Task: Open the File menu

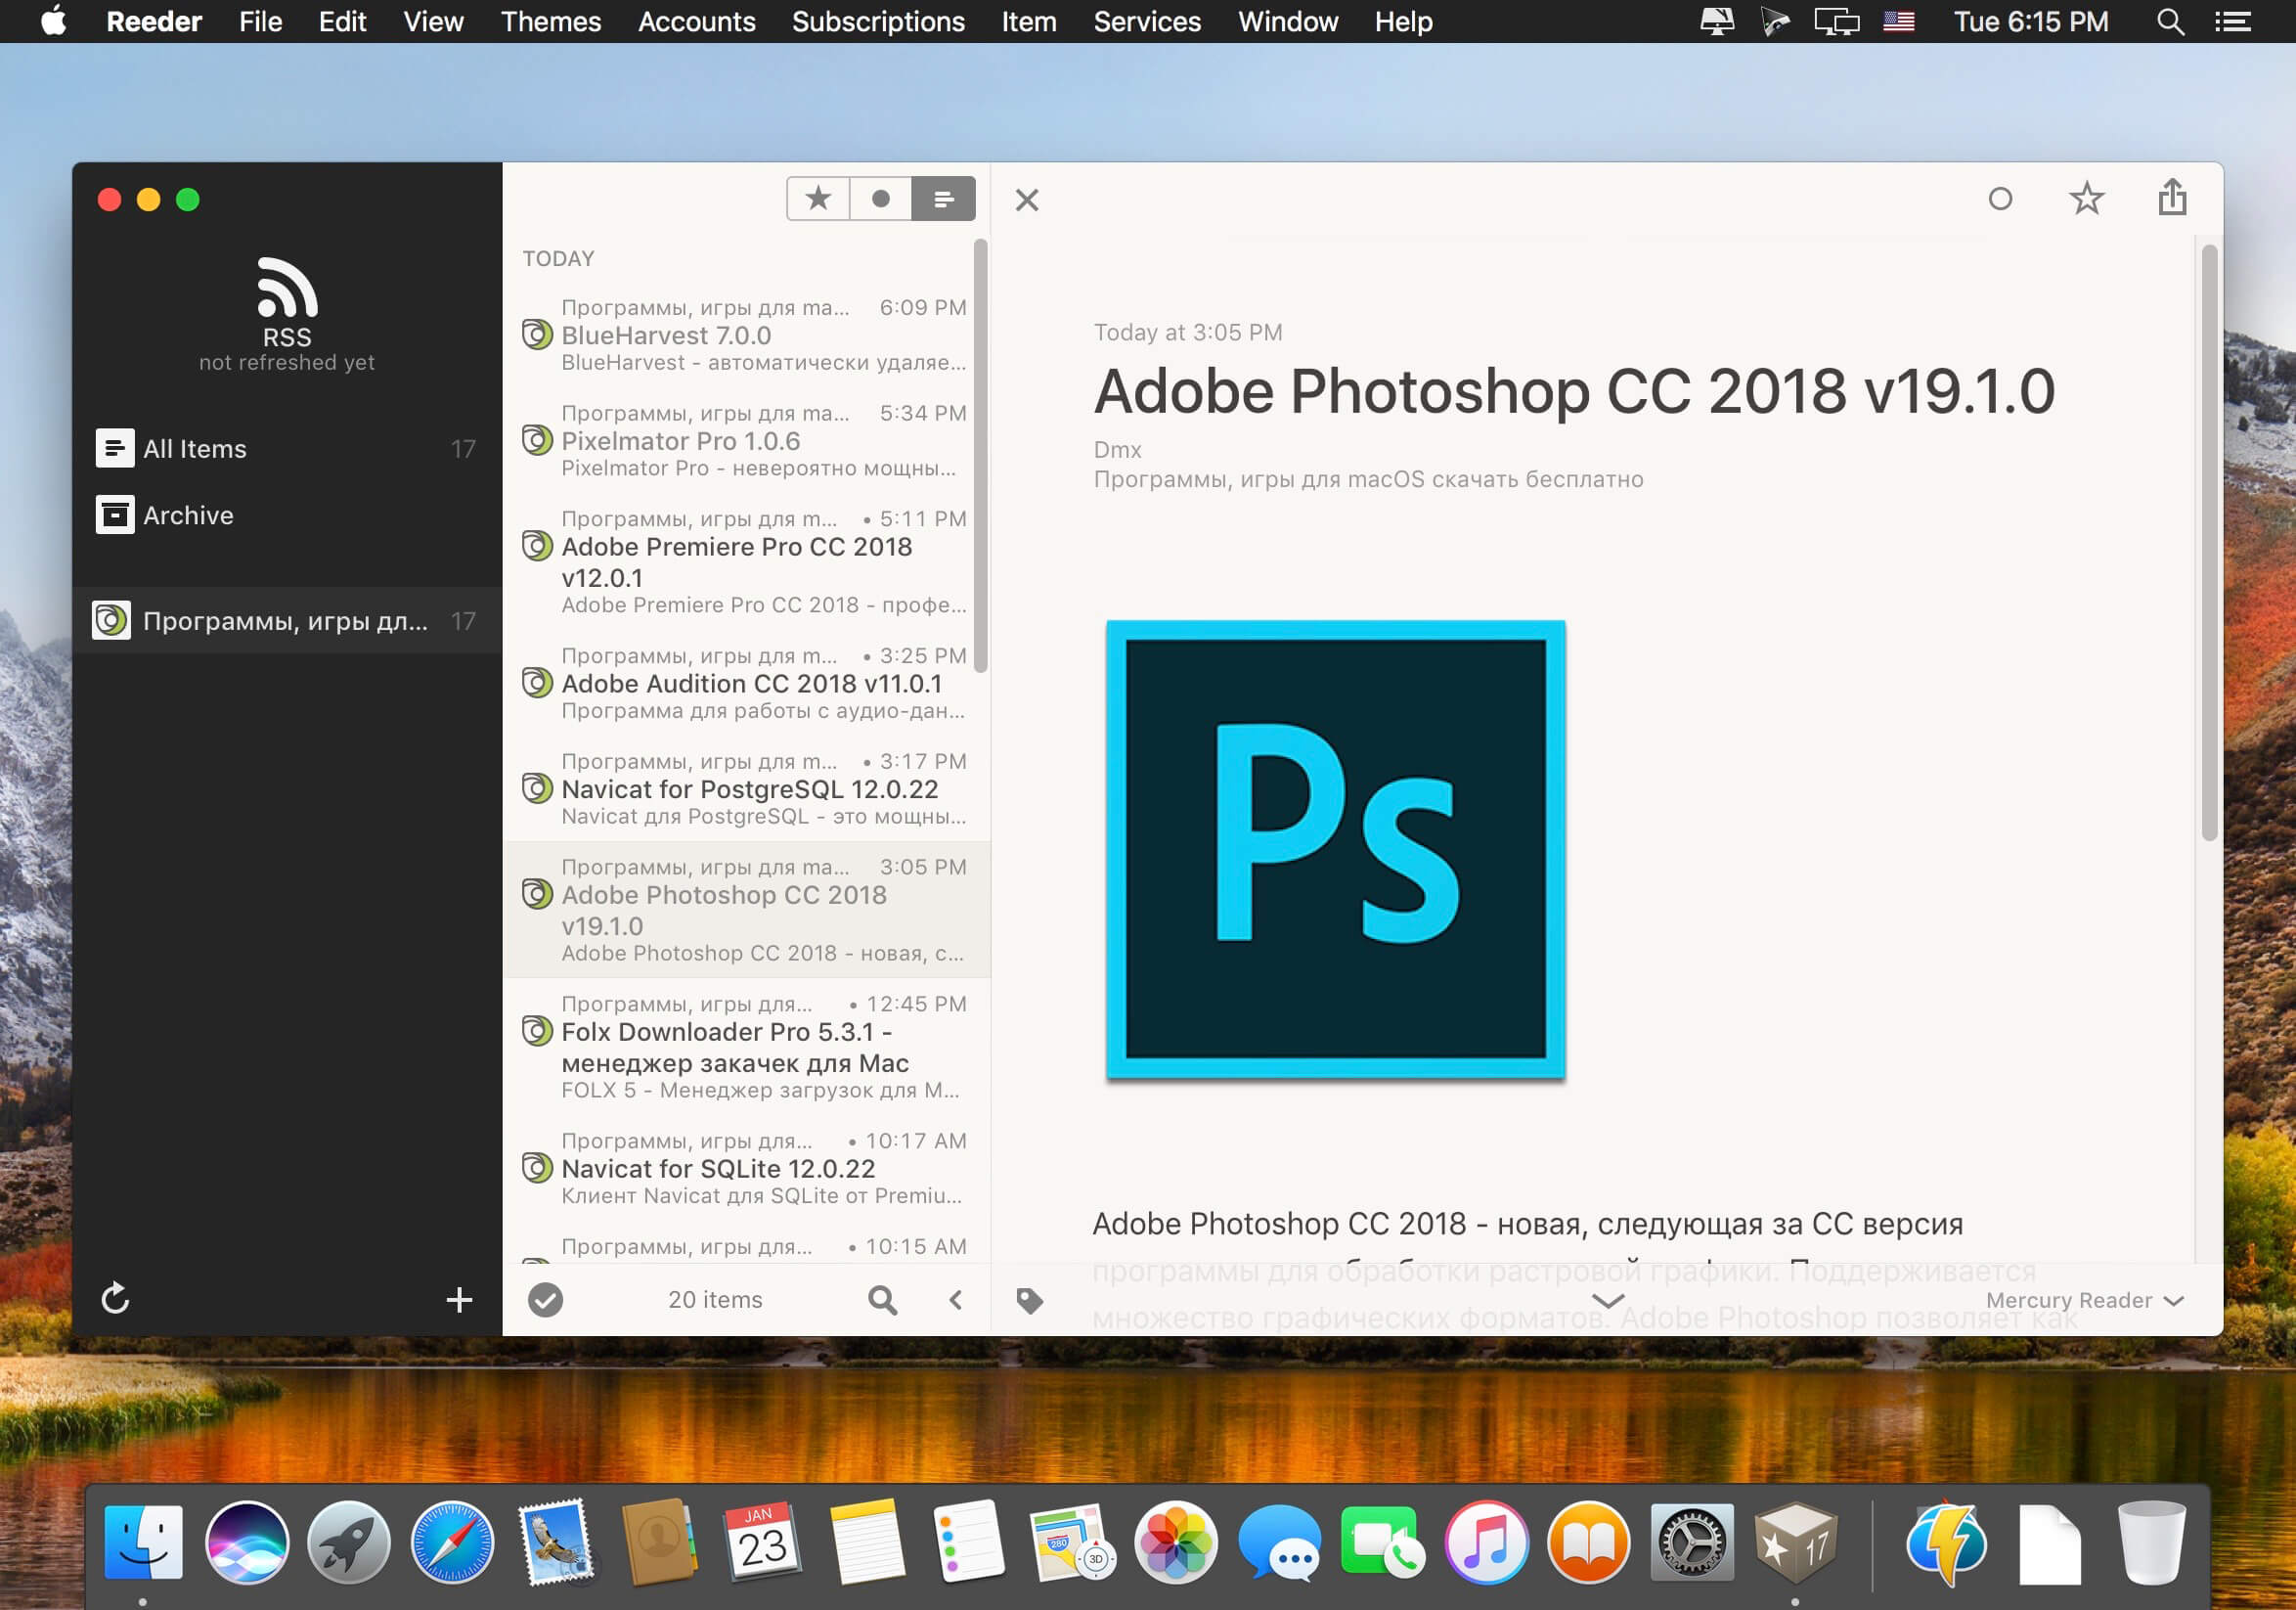Action: (260, 21)
